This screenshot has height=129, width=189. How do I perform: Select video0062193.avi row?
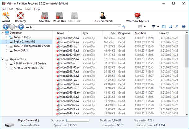(70, 55)
